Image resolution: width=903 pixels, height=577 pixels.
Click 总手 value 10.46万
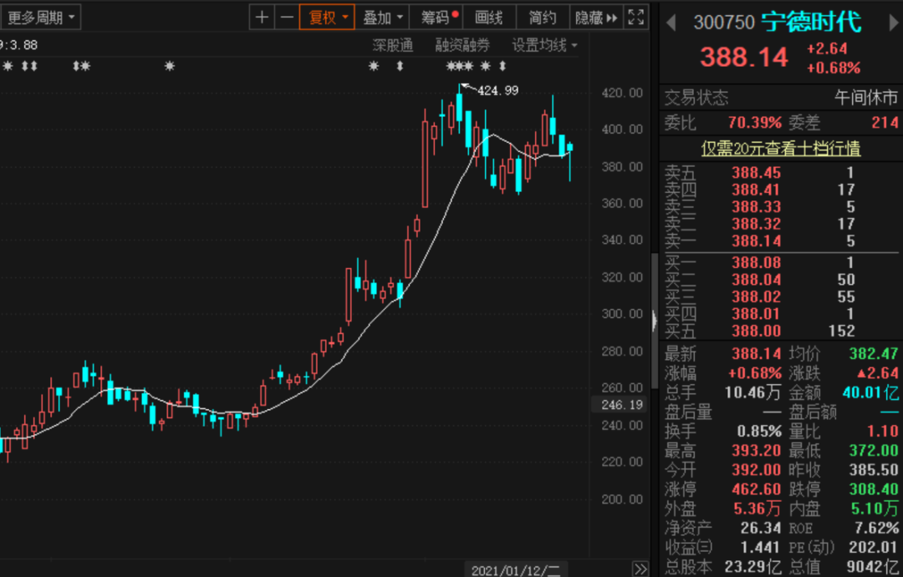coord(752,393)
